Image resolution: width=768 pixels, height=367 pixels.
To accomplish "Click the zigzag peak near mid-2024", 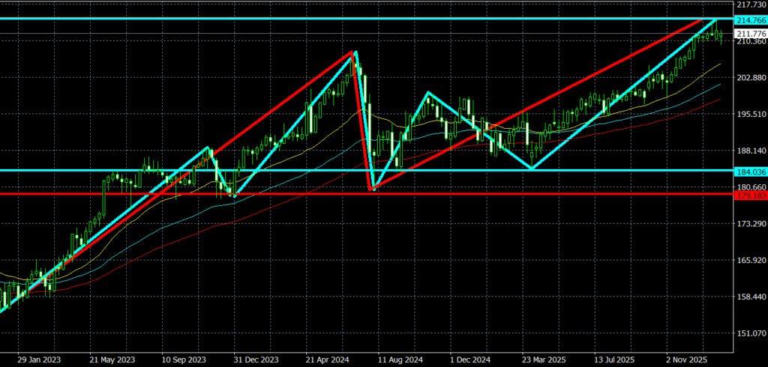I will pyautogui.click(x=354, y=52).
